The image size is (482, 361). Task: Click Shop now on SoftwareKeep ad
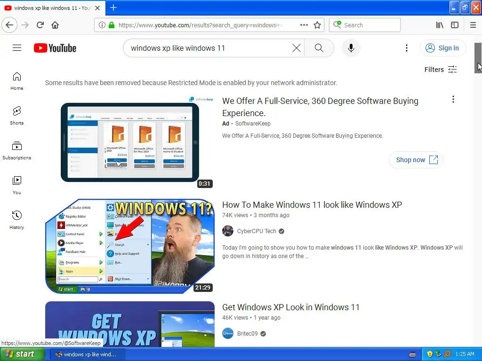pyautogui.click(x=417, y=160)
